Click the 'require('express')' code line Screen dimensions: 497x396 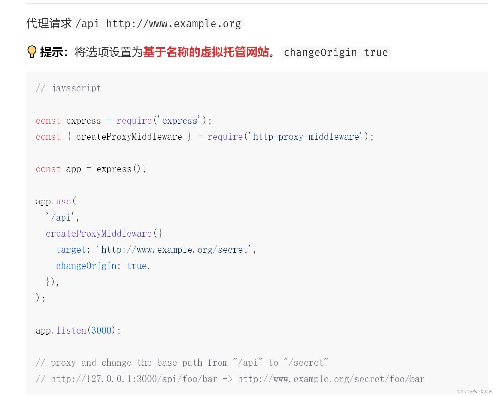(124, 121)
